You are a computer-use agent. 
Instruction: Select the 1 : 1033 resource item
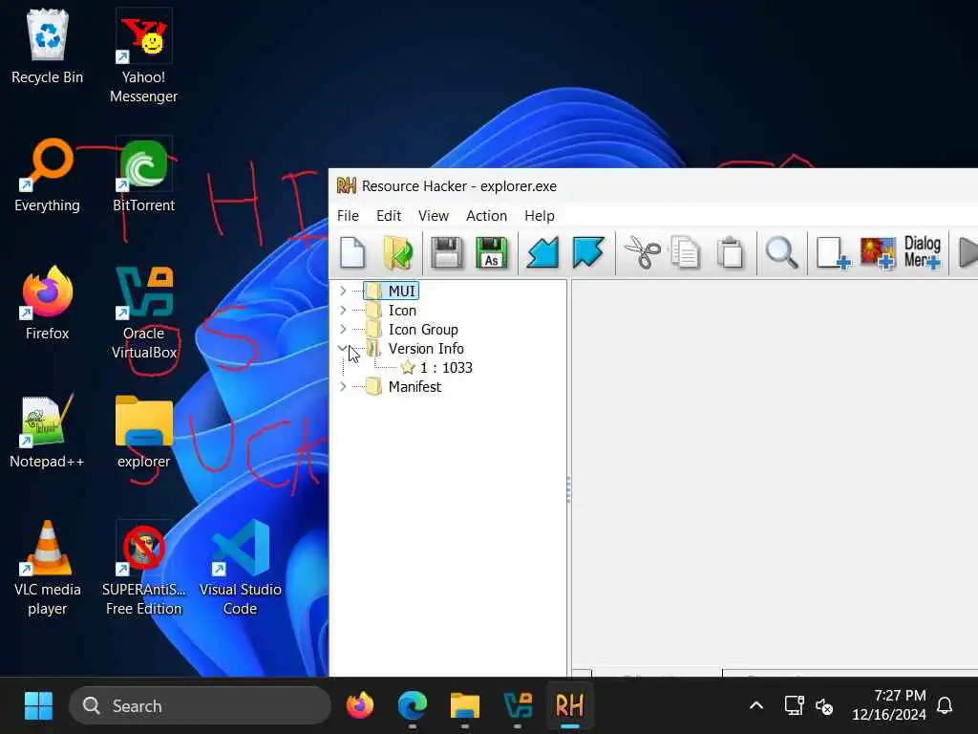coord(436,368)
